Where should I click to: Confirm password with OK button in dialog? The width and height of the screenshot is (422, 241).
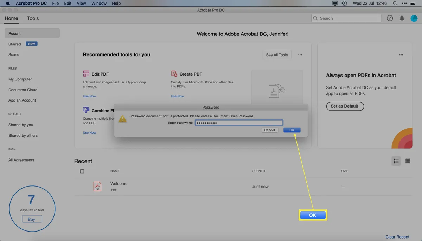(292, 130)
